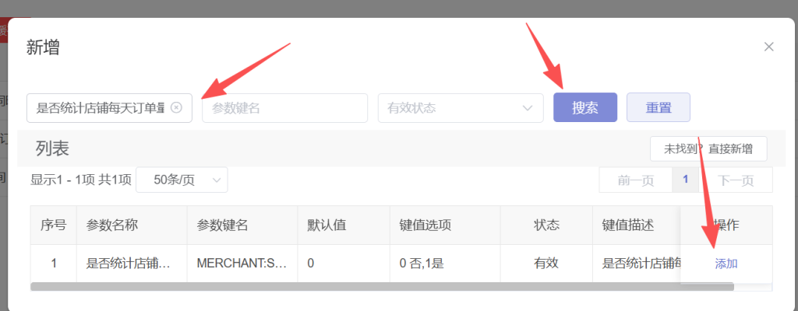Click the horizontal scrollbar under the table
The image size is (798, 311).
coord(382,287)
